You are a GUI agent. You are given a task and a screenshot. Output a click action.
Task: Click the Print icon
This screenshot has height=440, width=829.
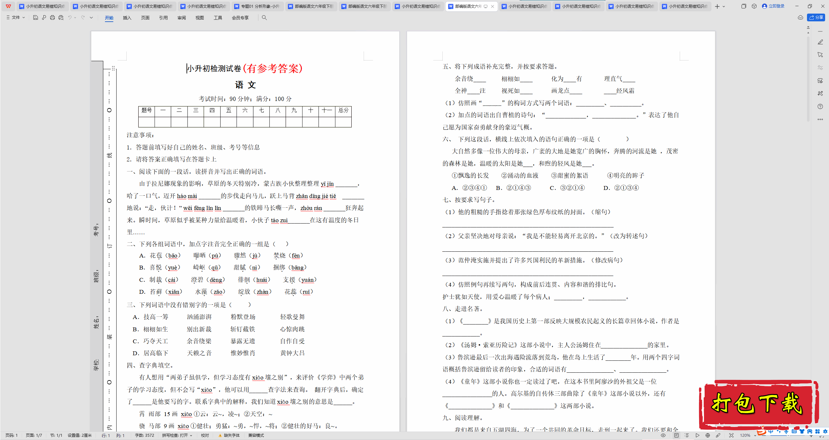pyautogui.click(x=52, y=18)
